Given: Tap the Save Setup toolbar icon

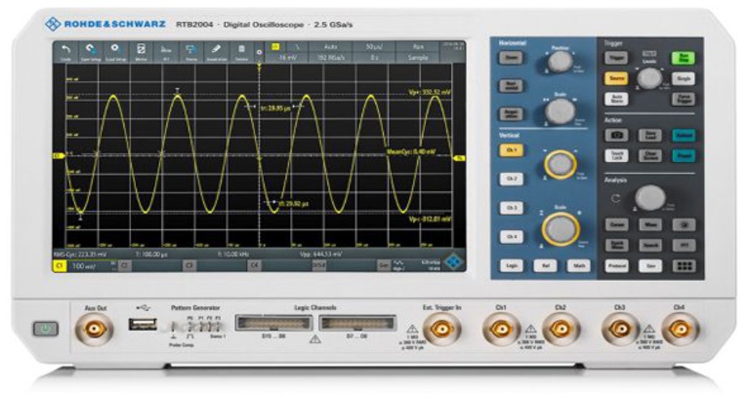Looking at the screenshot, I should pos(90,53).
